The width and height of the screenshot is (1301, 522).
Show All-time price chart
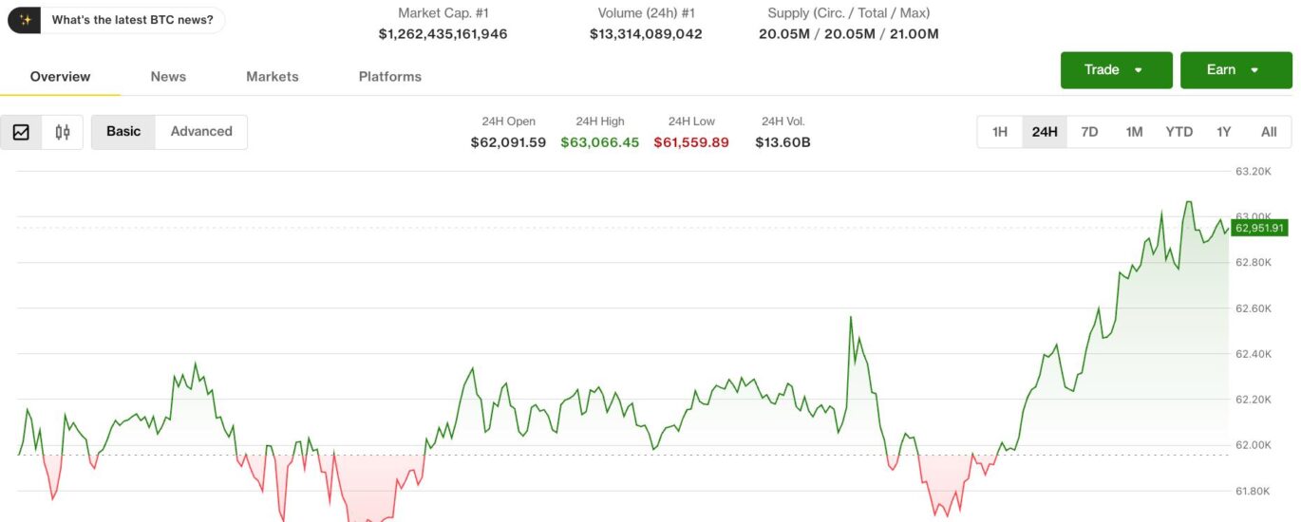1269,132
